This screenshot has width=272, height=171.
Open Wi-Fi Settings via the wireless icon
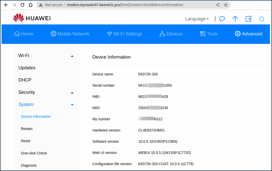point(109,34)
